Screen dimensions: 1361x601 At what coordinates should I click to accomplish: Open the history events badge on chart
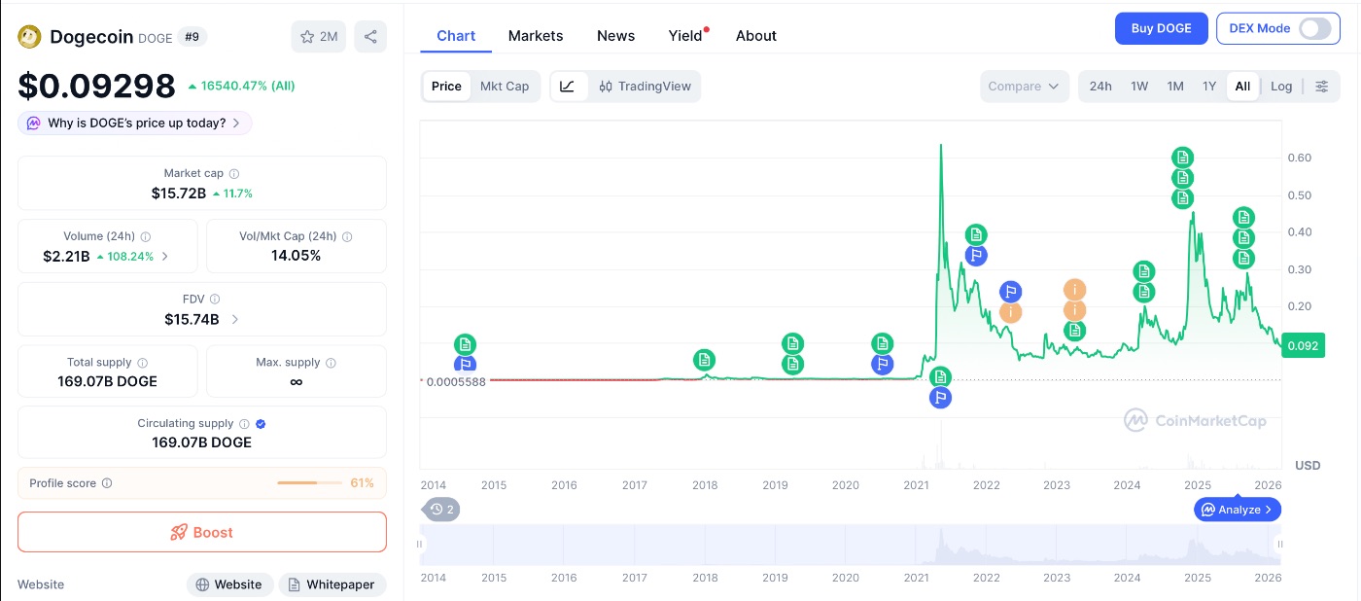click(x=442, y=510)
